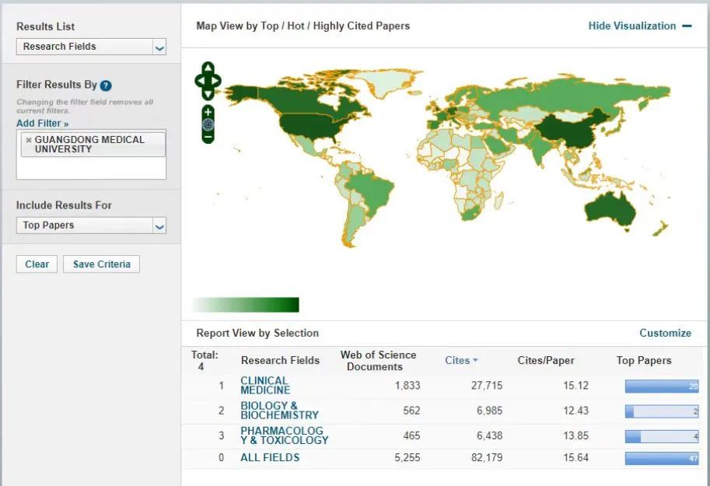Click the Top Papers bar for All Fields
This screenshot has height=486, width=710.
(x=661, y=459)
